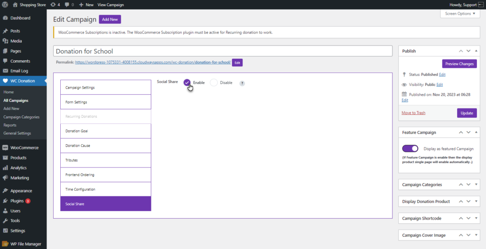Open the Donation Cause tab
The height and width of the screenshot is (249, 486).
click(106, 146)
